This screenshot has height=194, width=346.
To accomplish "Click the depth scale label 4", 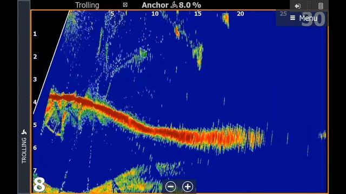I will [x=35, y=102].
